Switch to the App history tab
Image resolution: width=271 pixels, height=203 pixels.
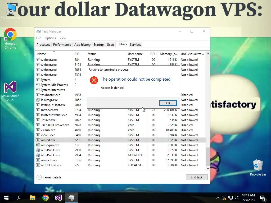(83, 44)
